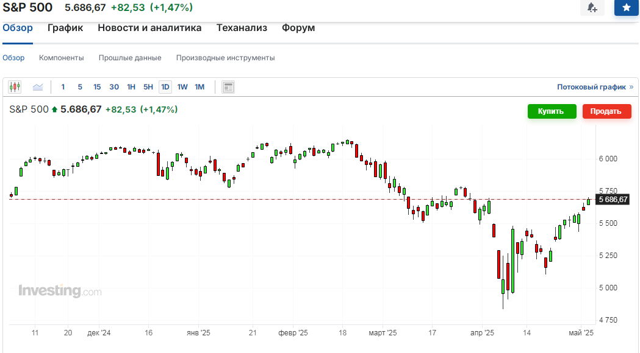640x353 pixels.
Task: Open the Прошлые данные sub-tab
Action: click(x=130, y=58)
